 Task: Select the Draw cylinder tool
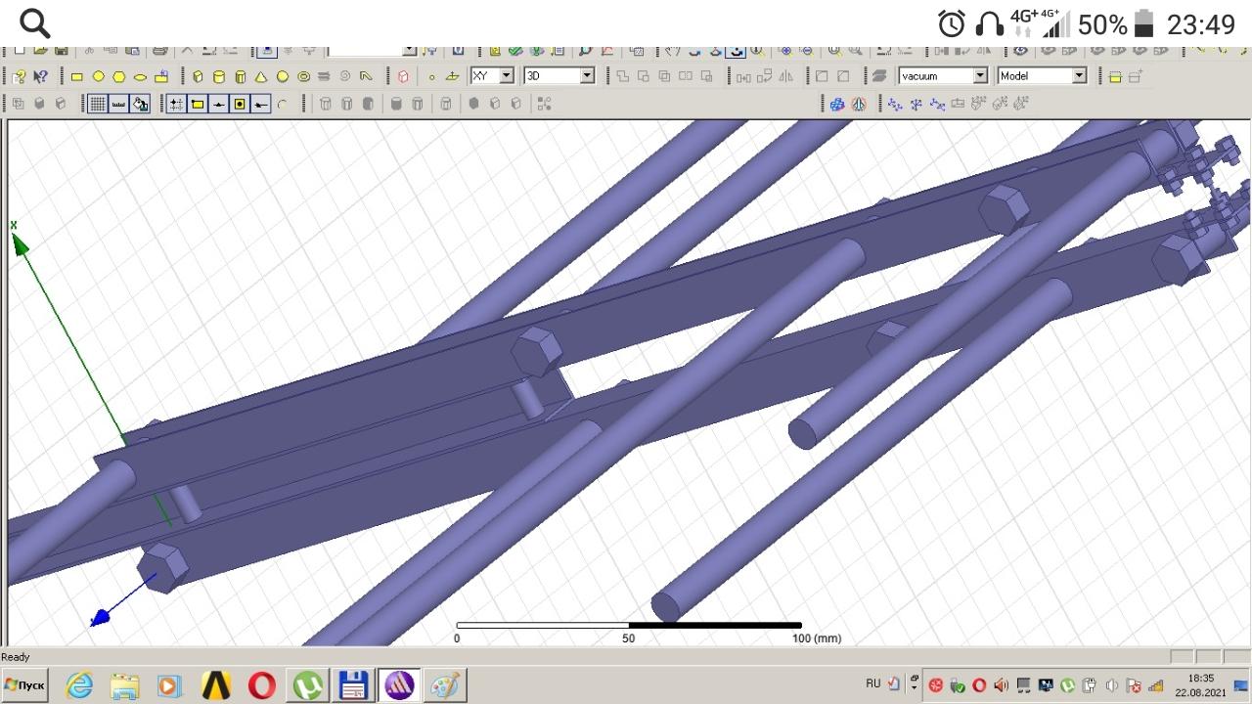coord(219,76)
